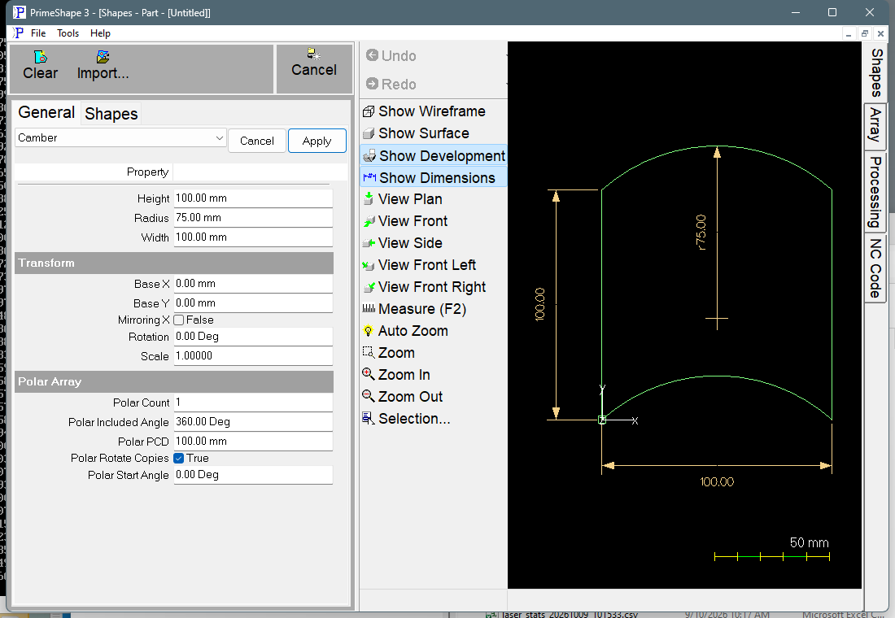Switch to the Shapes tab in left panel

(111, 114)
